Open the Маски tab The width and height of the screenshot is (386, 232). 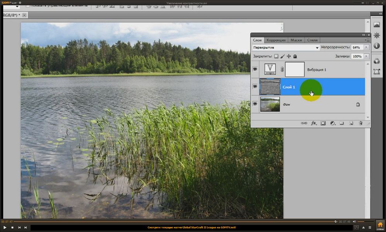pos(296,40)
